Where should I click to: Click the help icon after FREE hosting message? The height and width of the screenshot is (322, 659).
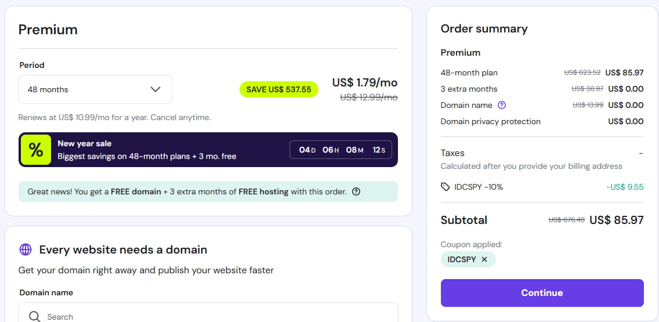coord(356,191)
